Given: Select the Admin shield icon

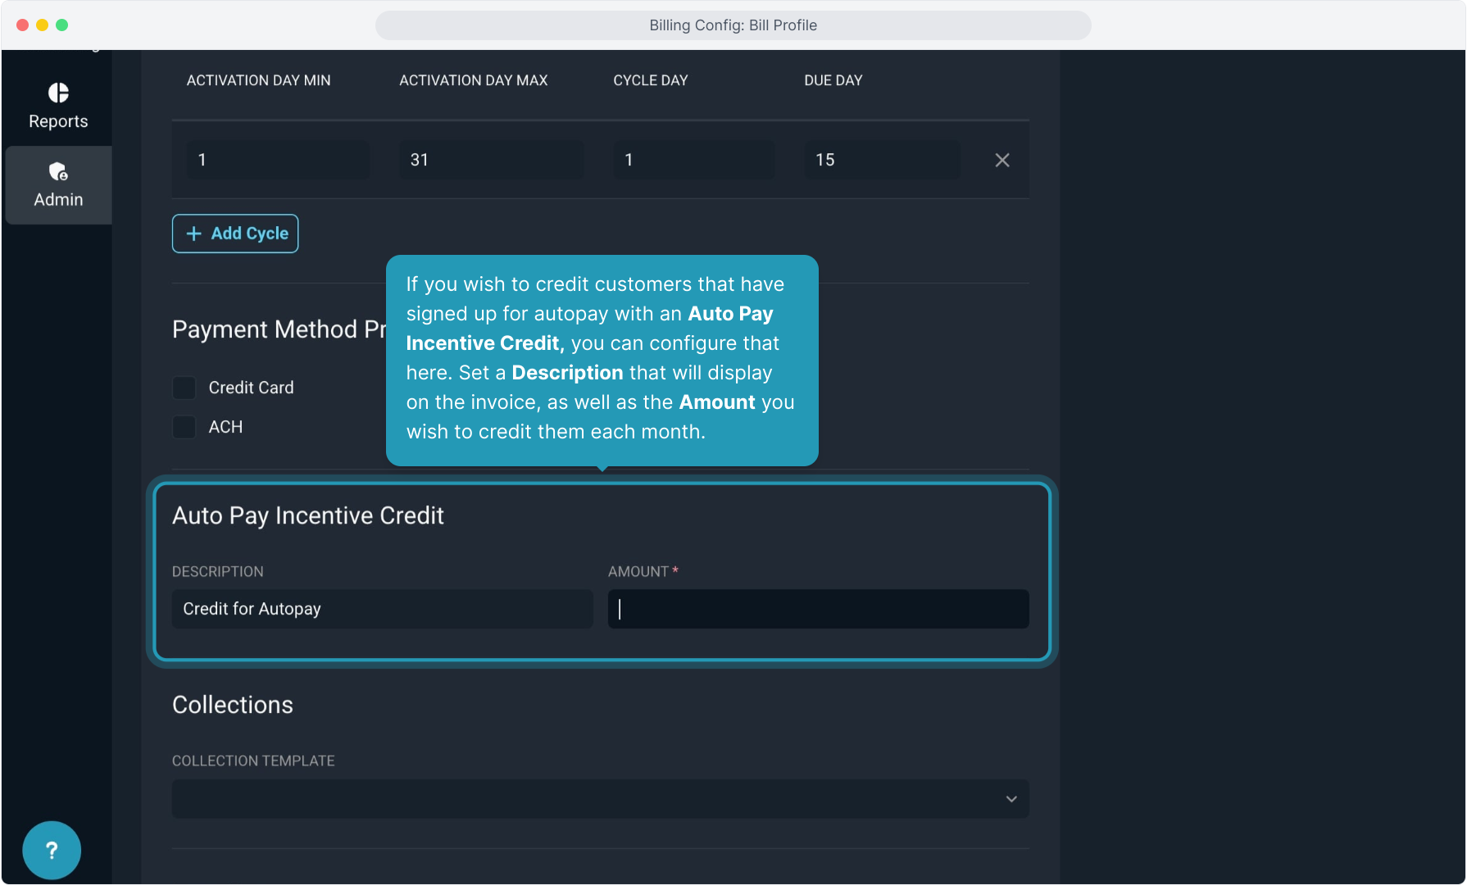Looking at the screenshot, I should (x=58, y=171).
